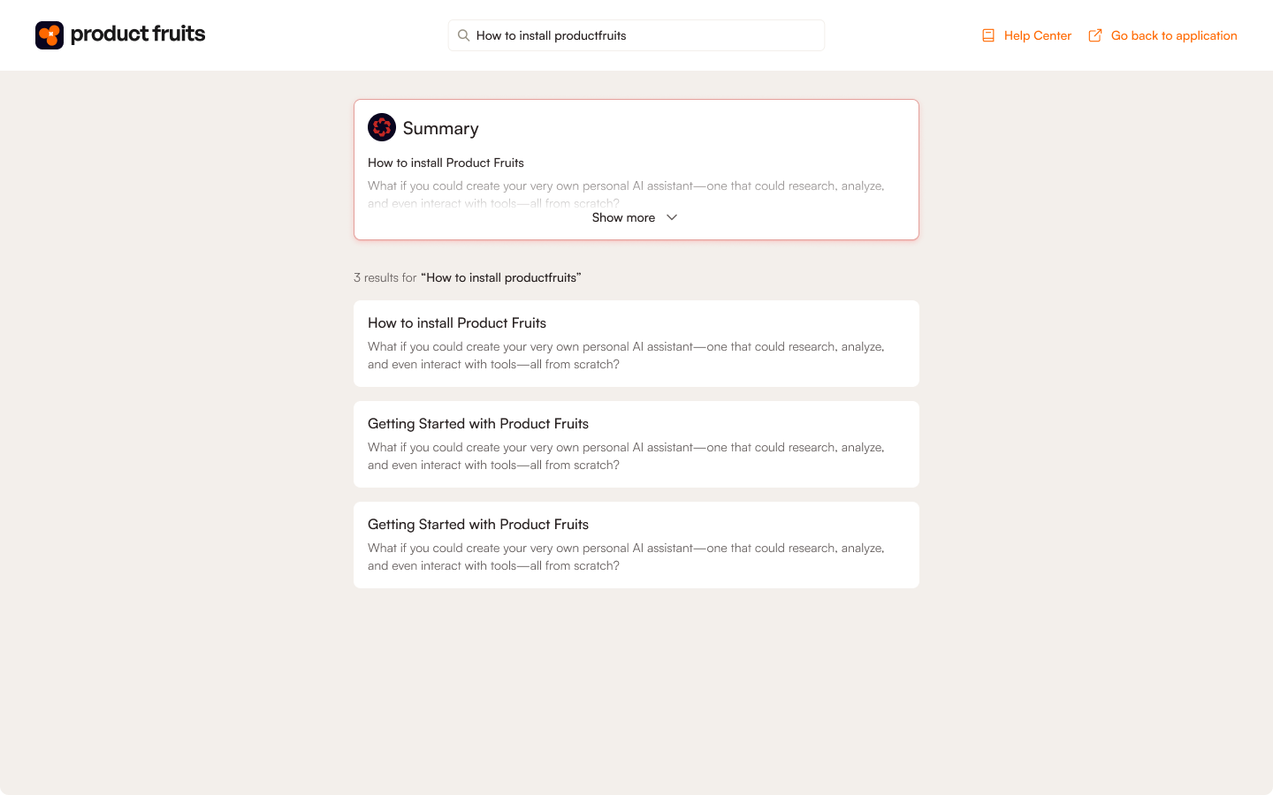The height and width of the screenshot is (795, 1273).
Task: Open the Help Center link
Action: 1037,35
